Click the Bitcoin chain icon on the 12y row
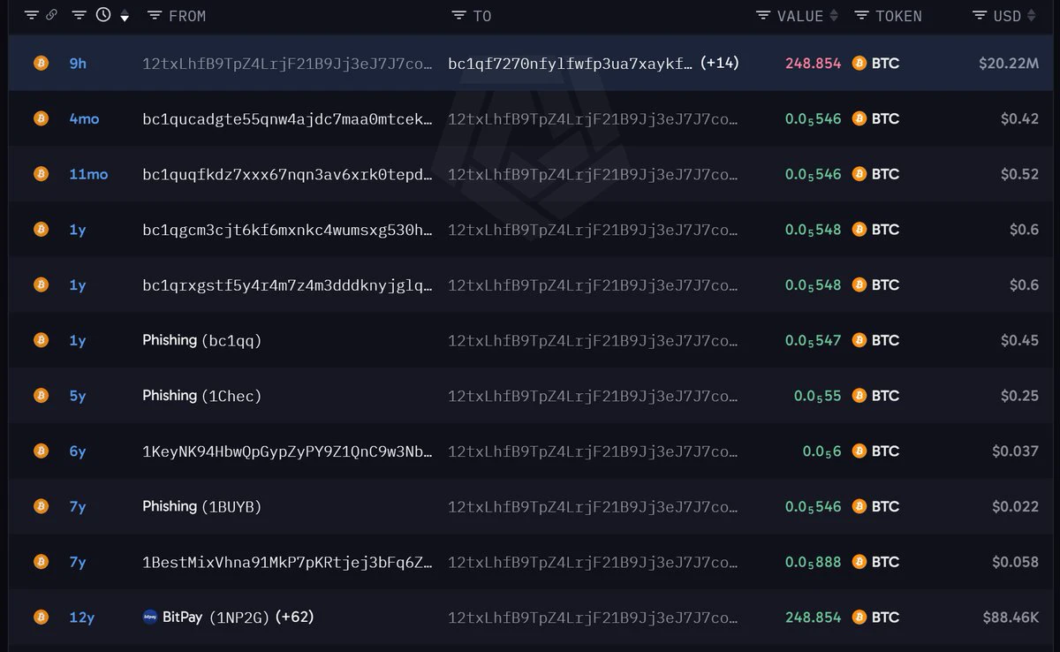 pos(41,618)
